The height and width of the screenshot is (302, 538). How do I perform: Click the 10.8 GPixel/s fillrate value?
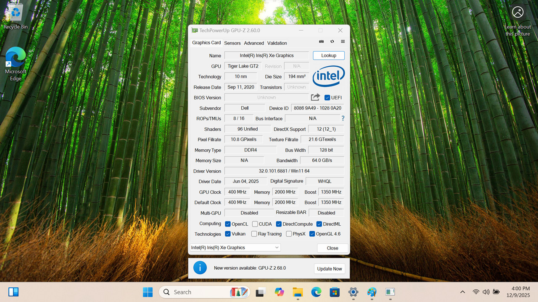pyautogui.click(x=243, y=140)
